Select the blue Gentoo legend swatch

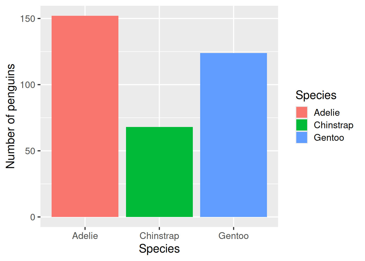tap(302, 138)
